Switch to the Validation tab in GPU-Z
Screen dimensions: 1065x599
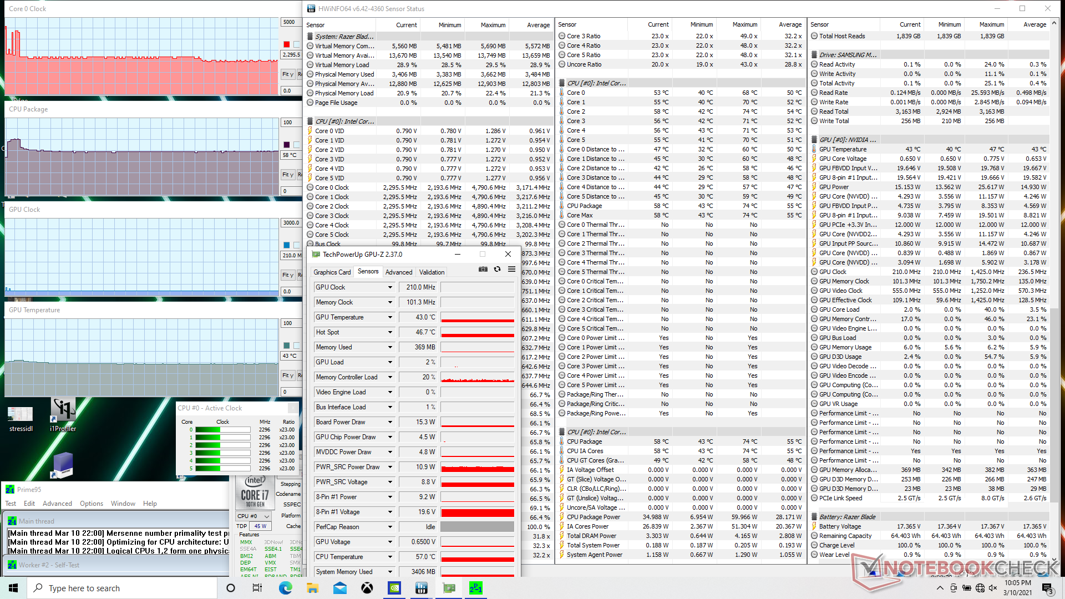click(432, 272)
